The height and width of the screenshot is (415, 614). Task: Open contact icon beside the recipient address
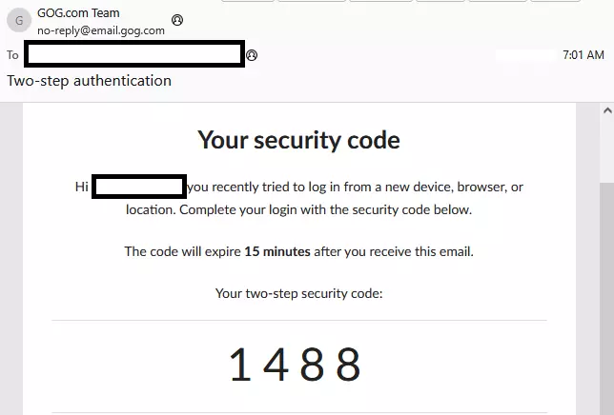coord(252,55)
